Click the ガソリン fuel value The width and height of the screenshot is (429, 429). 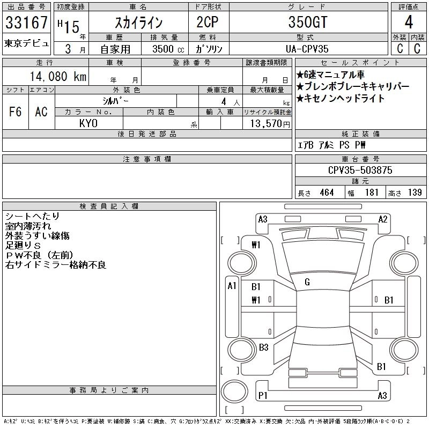pos(209,49)
